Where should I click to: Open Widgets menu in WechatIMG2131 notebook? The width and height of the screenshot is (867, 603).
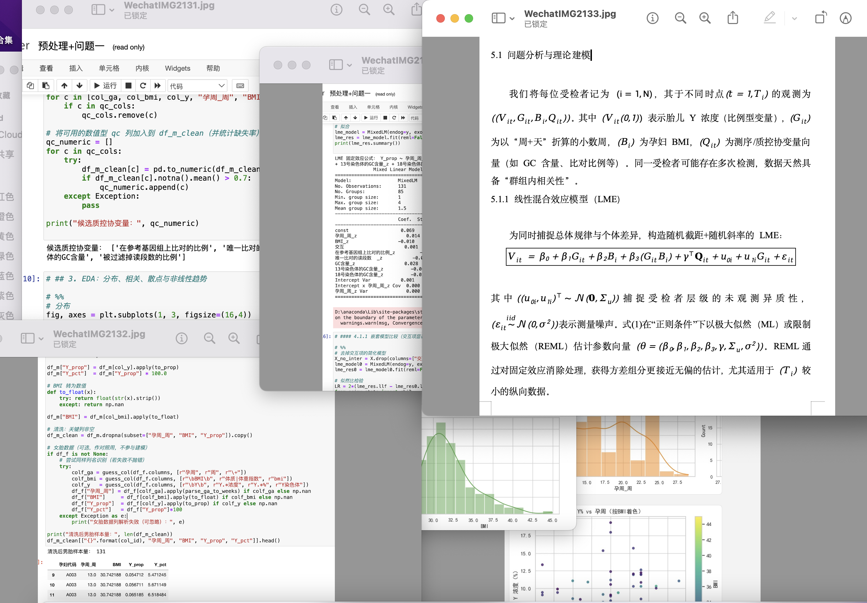tap(178, 68)
